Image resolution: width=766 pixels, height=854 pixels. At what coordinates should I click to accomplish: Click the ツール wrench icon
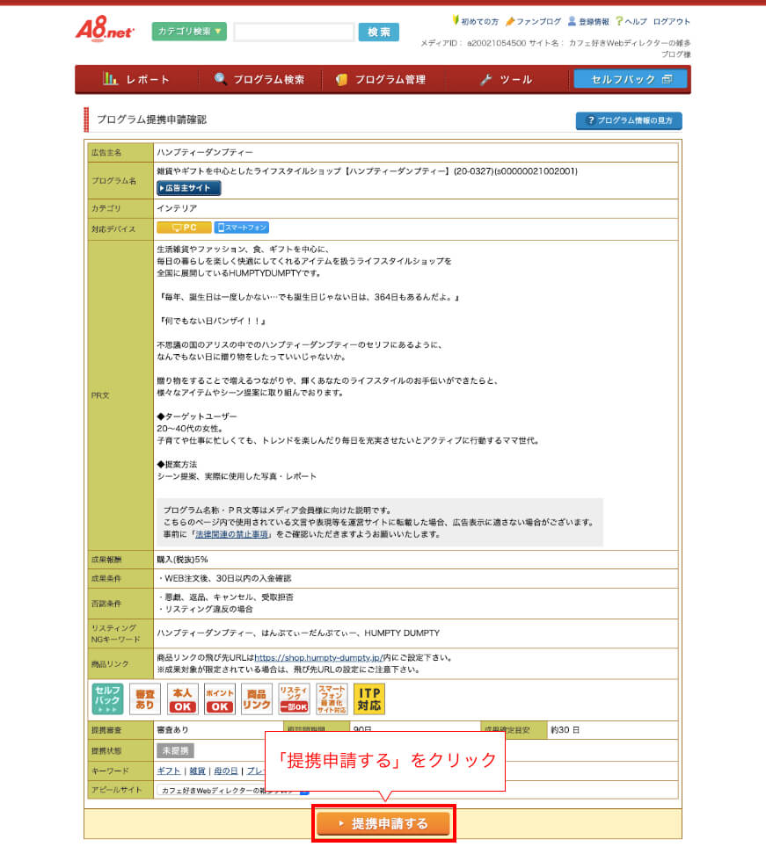click(x=485, y=80)
